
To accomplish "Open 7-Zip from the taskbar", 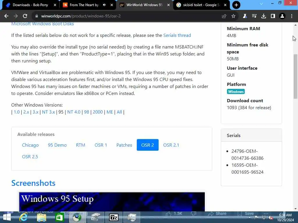I will tap(114, 217).
